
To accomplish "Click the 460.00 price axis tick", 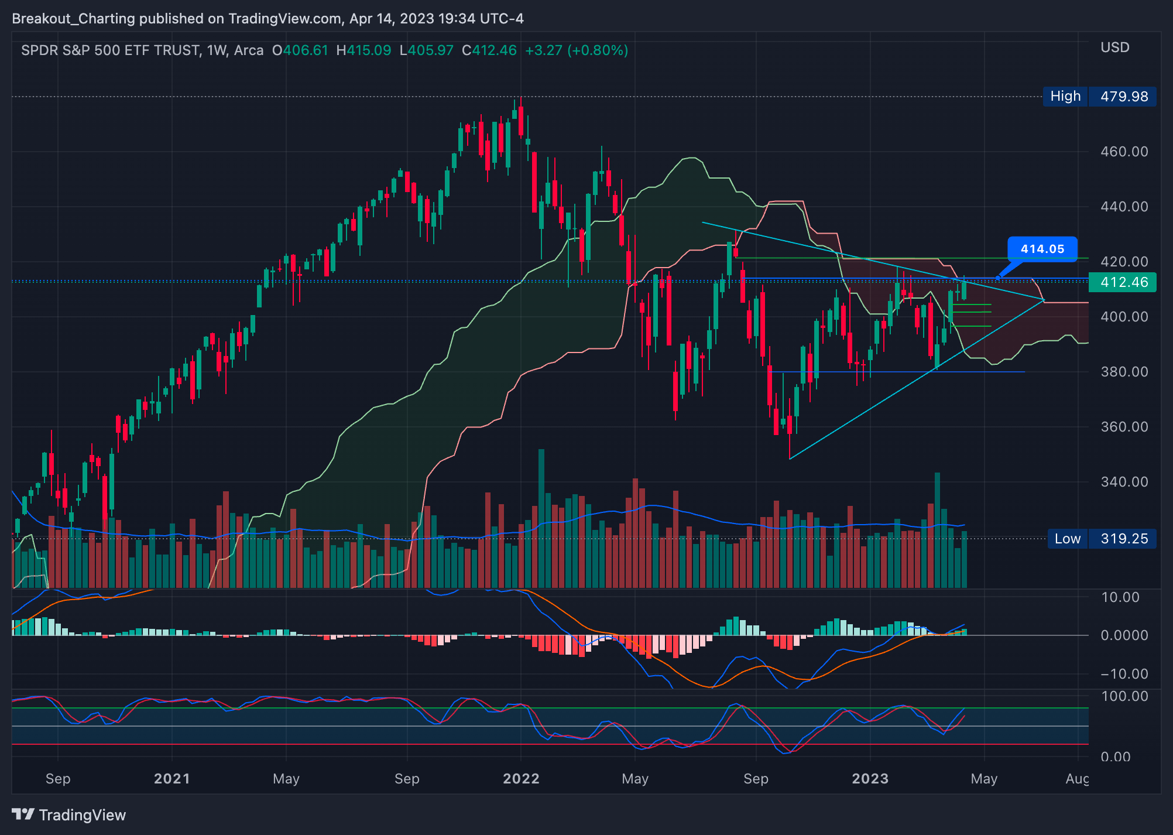I will [1124, 152].
